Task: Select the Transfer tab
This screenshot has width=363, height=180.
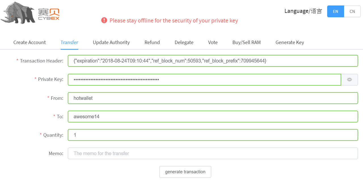Action: (x=69, y=42)
